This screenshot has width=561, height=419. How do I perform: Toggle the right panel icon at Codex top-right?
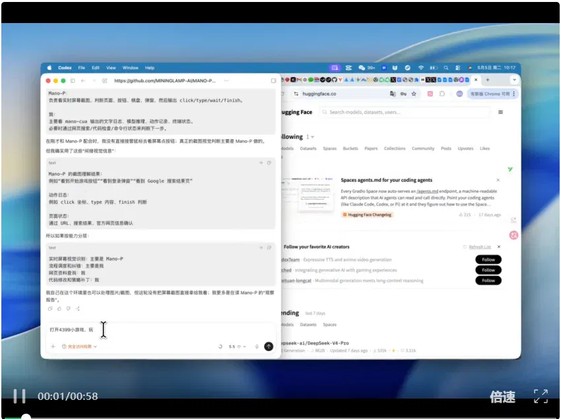tap(273, 81)
